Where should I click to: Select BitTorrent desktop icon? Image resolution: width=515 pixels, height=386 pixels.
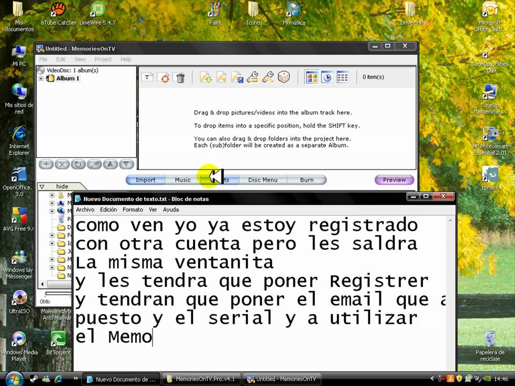(x=58, y=343)
